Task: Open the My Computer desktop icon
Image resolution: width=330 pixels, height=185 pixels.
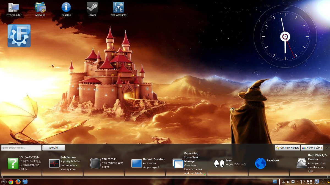Action: [14, 9]
